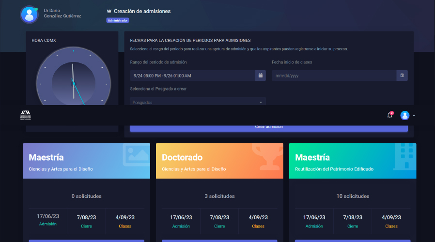Screen dimensions: 435x242
Task: Click the large profile avatar of Dr Darío
Action: pyautogui.click(x=29, y=15)
